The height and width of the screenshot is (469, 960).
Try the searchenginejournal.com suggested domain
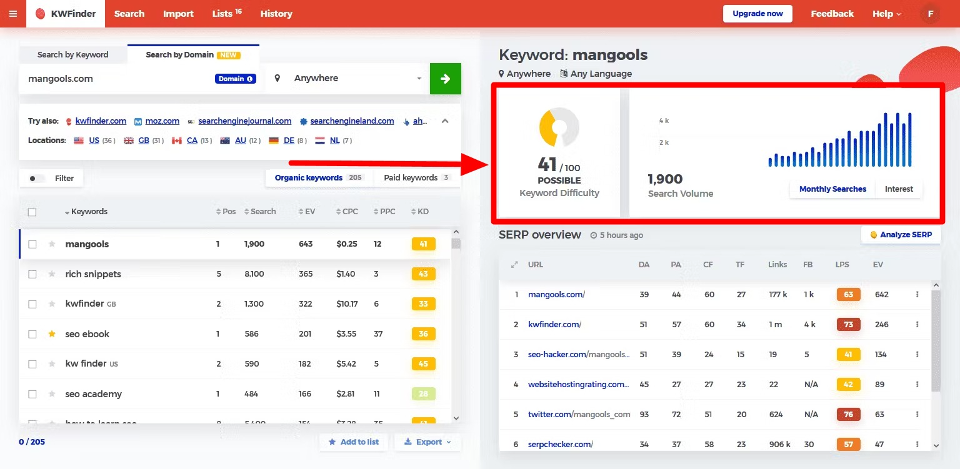[x=244, y=121]
